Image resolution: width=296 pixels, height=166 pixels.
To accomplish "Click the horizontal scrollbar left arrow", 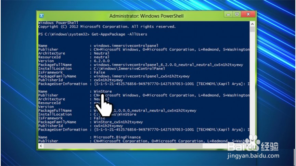I will pyautogui.click(x=41, y=146).
